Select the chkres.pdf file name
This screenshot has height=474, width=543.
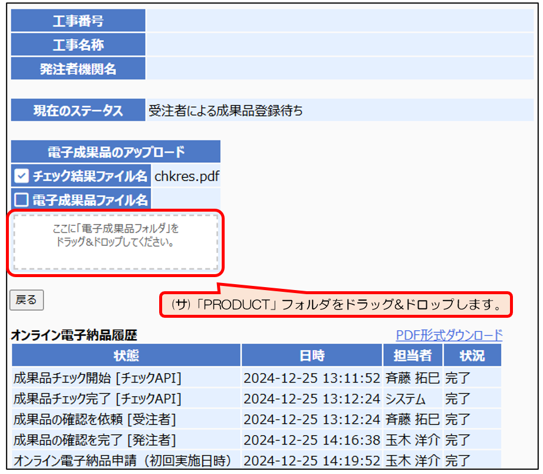tap(187, 176)
